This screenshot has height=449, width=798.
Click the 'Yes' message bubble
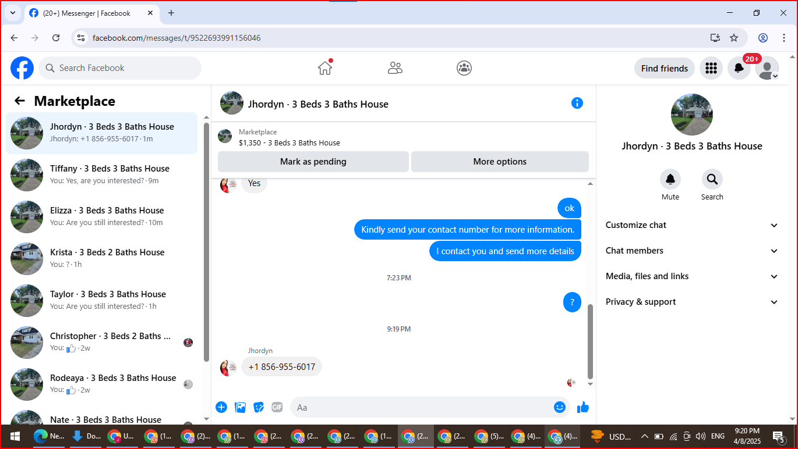point(254,184)
